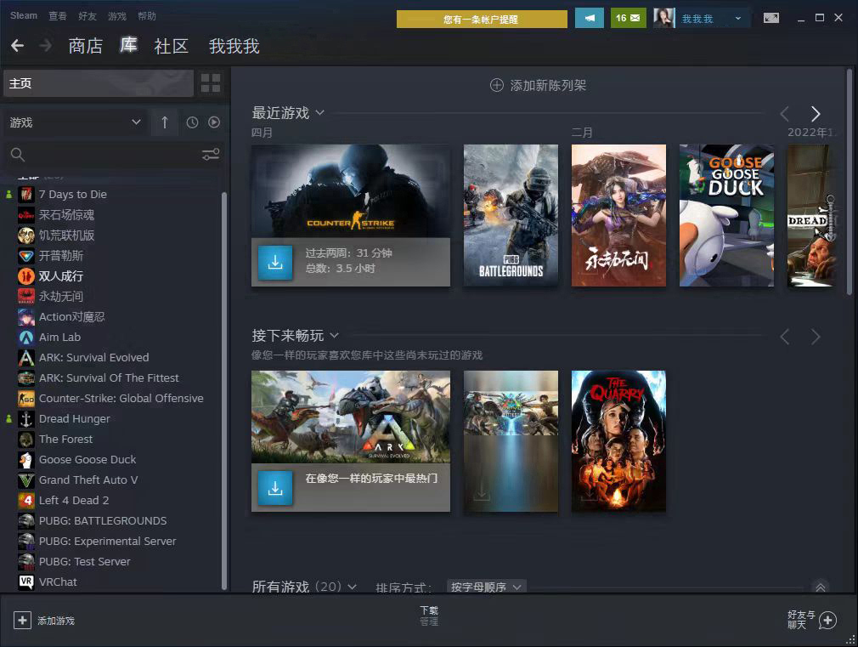Image resolution: width=858 pixels, height=647 pixels.
Task: Go back with the left arrow
Action: 18,46
